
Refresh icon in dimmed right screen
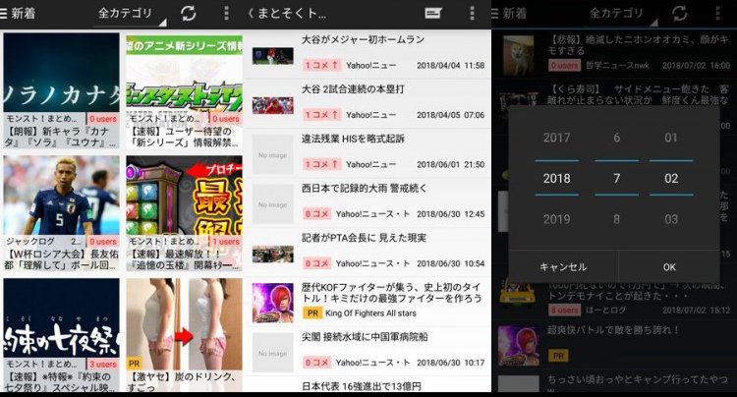coord(680,13)
